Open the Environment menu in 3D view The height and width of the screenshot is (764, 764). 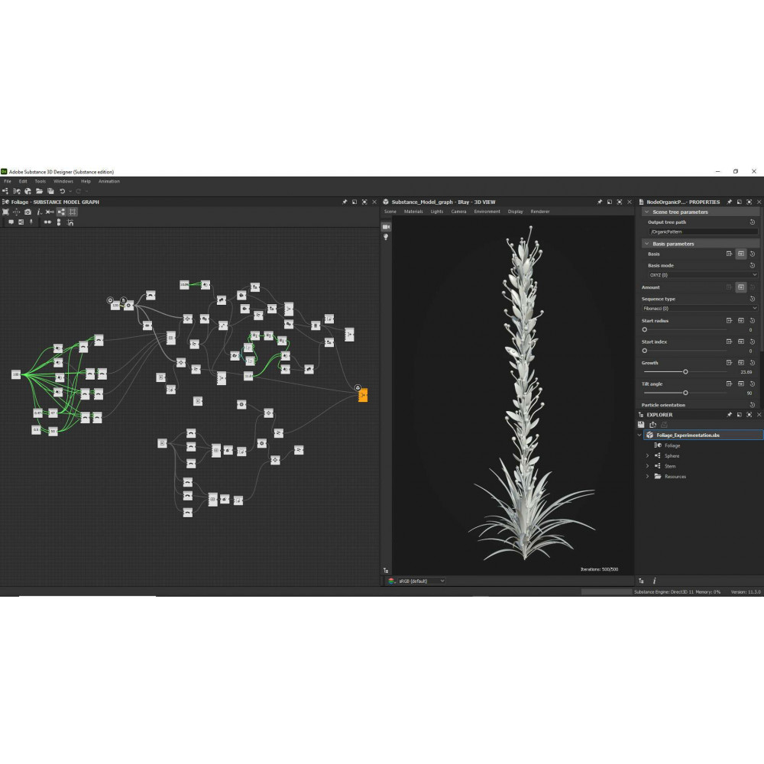coord(486,212)
